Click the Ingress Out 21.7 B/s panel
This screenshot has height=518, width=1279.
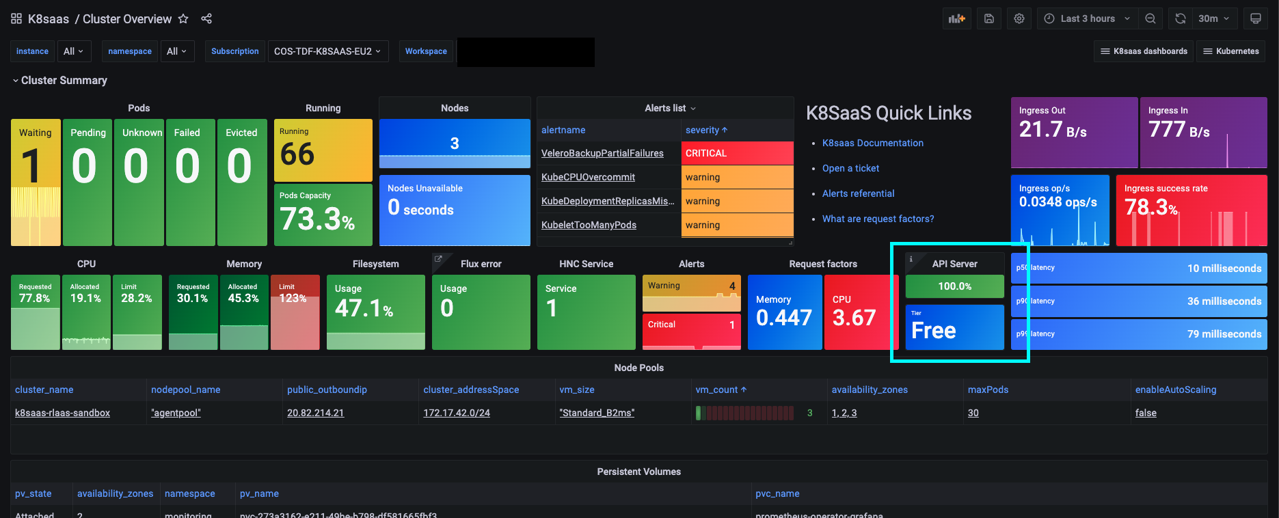(1075, 133)
